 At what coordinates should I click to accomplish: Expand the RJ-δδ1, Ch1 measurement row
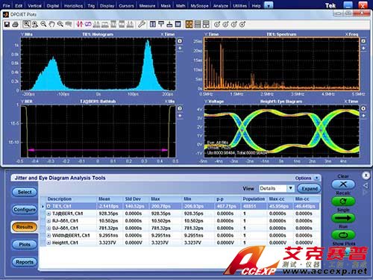coord(48,221)
